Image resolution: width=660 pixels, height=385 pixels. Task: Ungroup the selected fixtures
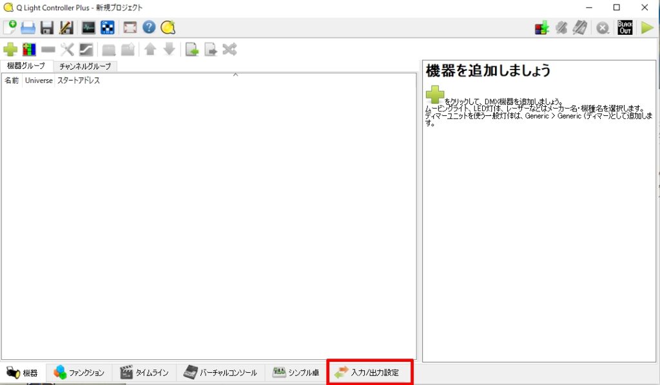tap(128, 50)
